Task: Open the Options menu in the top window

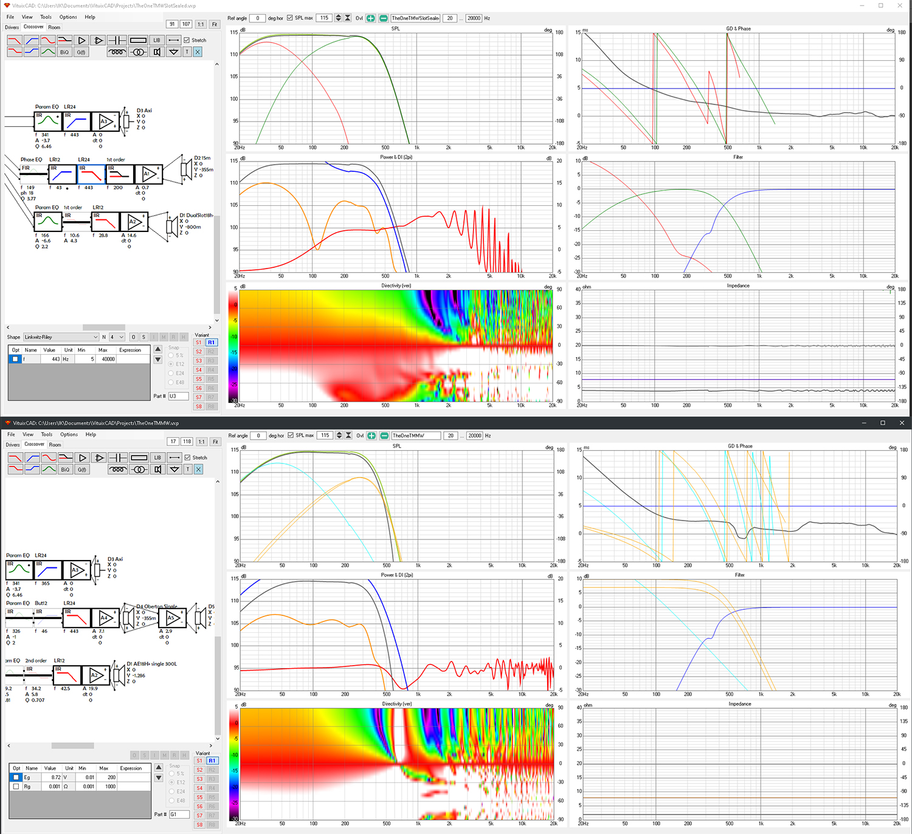Action: [68, 17]
